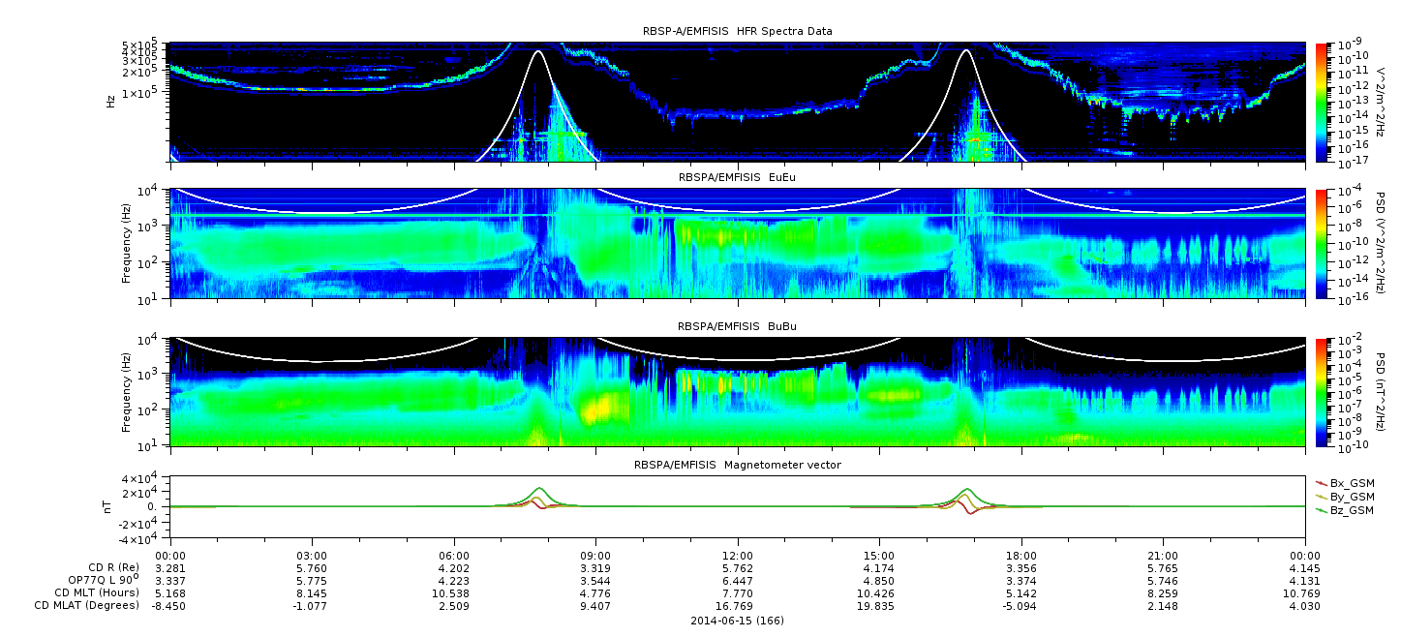The width and height of the screenshot is (1401, 637).
Task: Click the RBSPA/EMFISIS Magnetometer vector title
Action: 737,465
